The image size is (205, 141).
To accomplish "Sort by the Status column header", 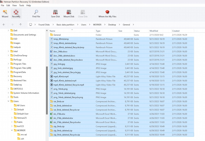I will [141, 31].
